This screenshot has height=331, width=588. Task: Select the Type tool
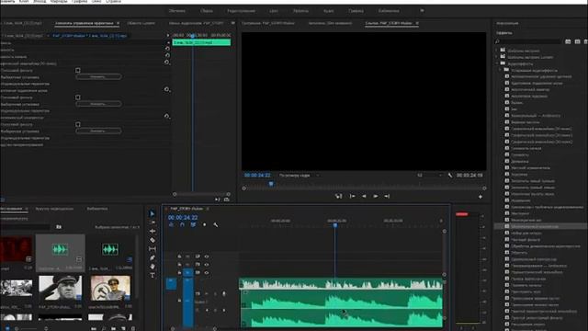click(152, 276)
